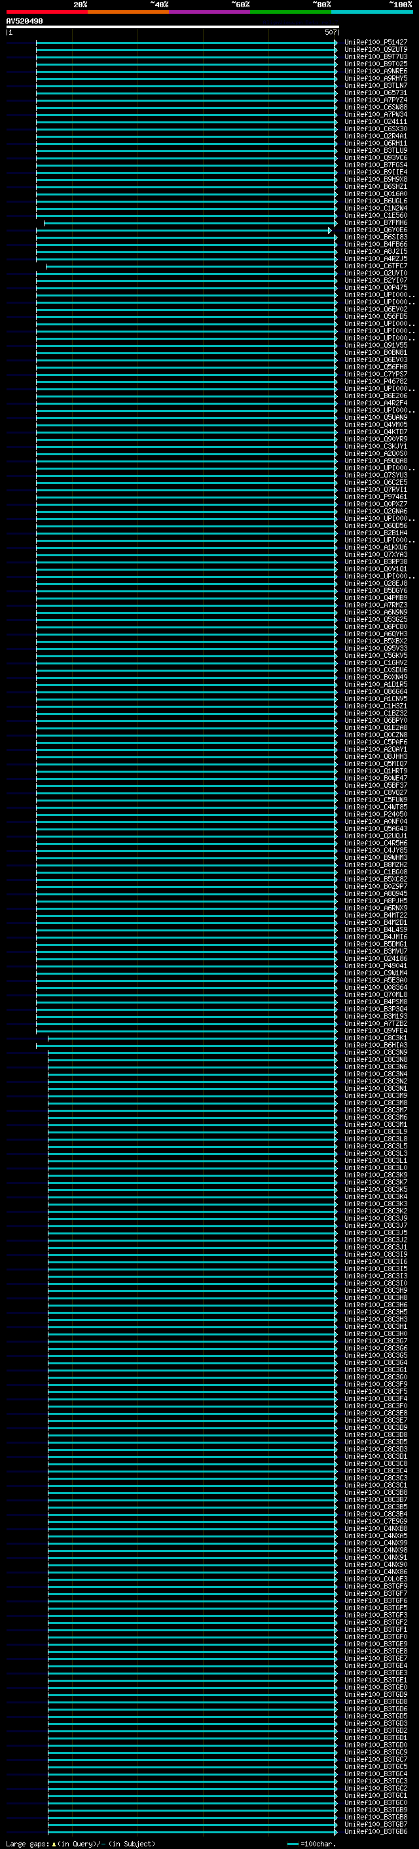Select hit label UniRef100_Q016A0

(x=376, y=193)
